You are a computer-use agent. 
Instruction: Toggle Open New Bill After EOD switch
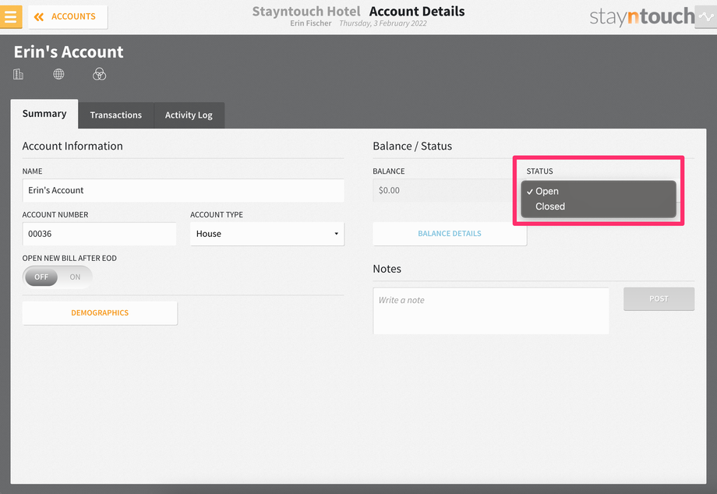pos(57,277)
